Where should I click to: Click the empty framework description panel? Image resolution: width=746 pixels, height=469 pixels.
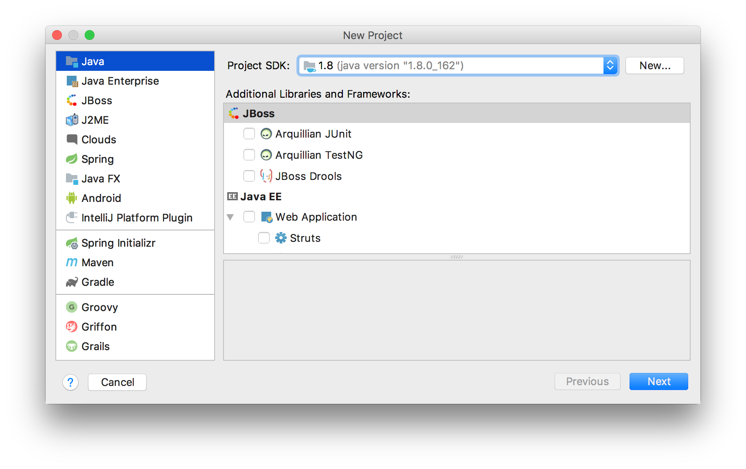point(457,310)
